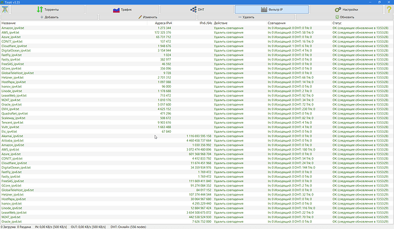Sort by the Совпадения column header
The height and width of the screenshot is (229, 394).
pyautogui.click(x=299, y=23)
